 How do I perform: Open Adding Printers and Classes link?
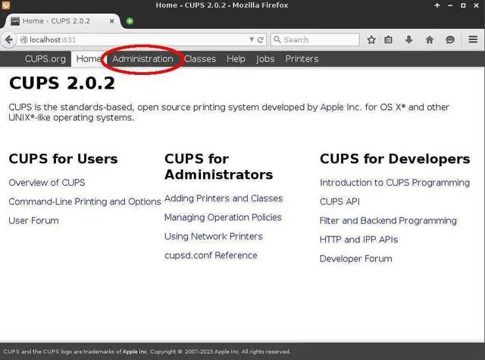tap(224, 199)
